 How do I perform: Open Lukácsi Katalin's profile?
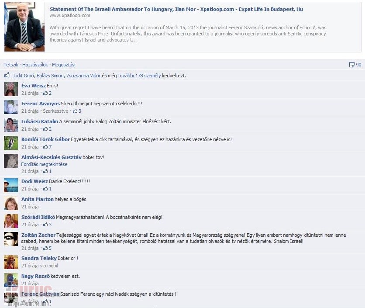point(40,121)
